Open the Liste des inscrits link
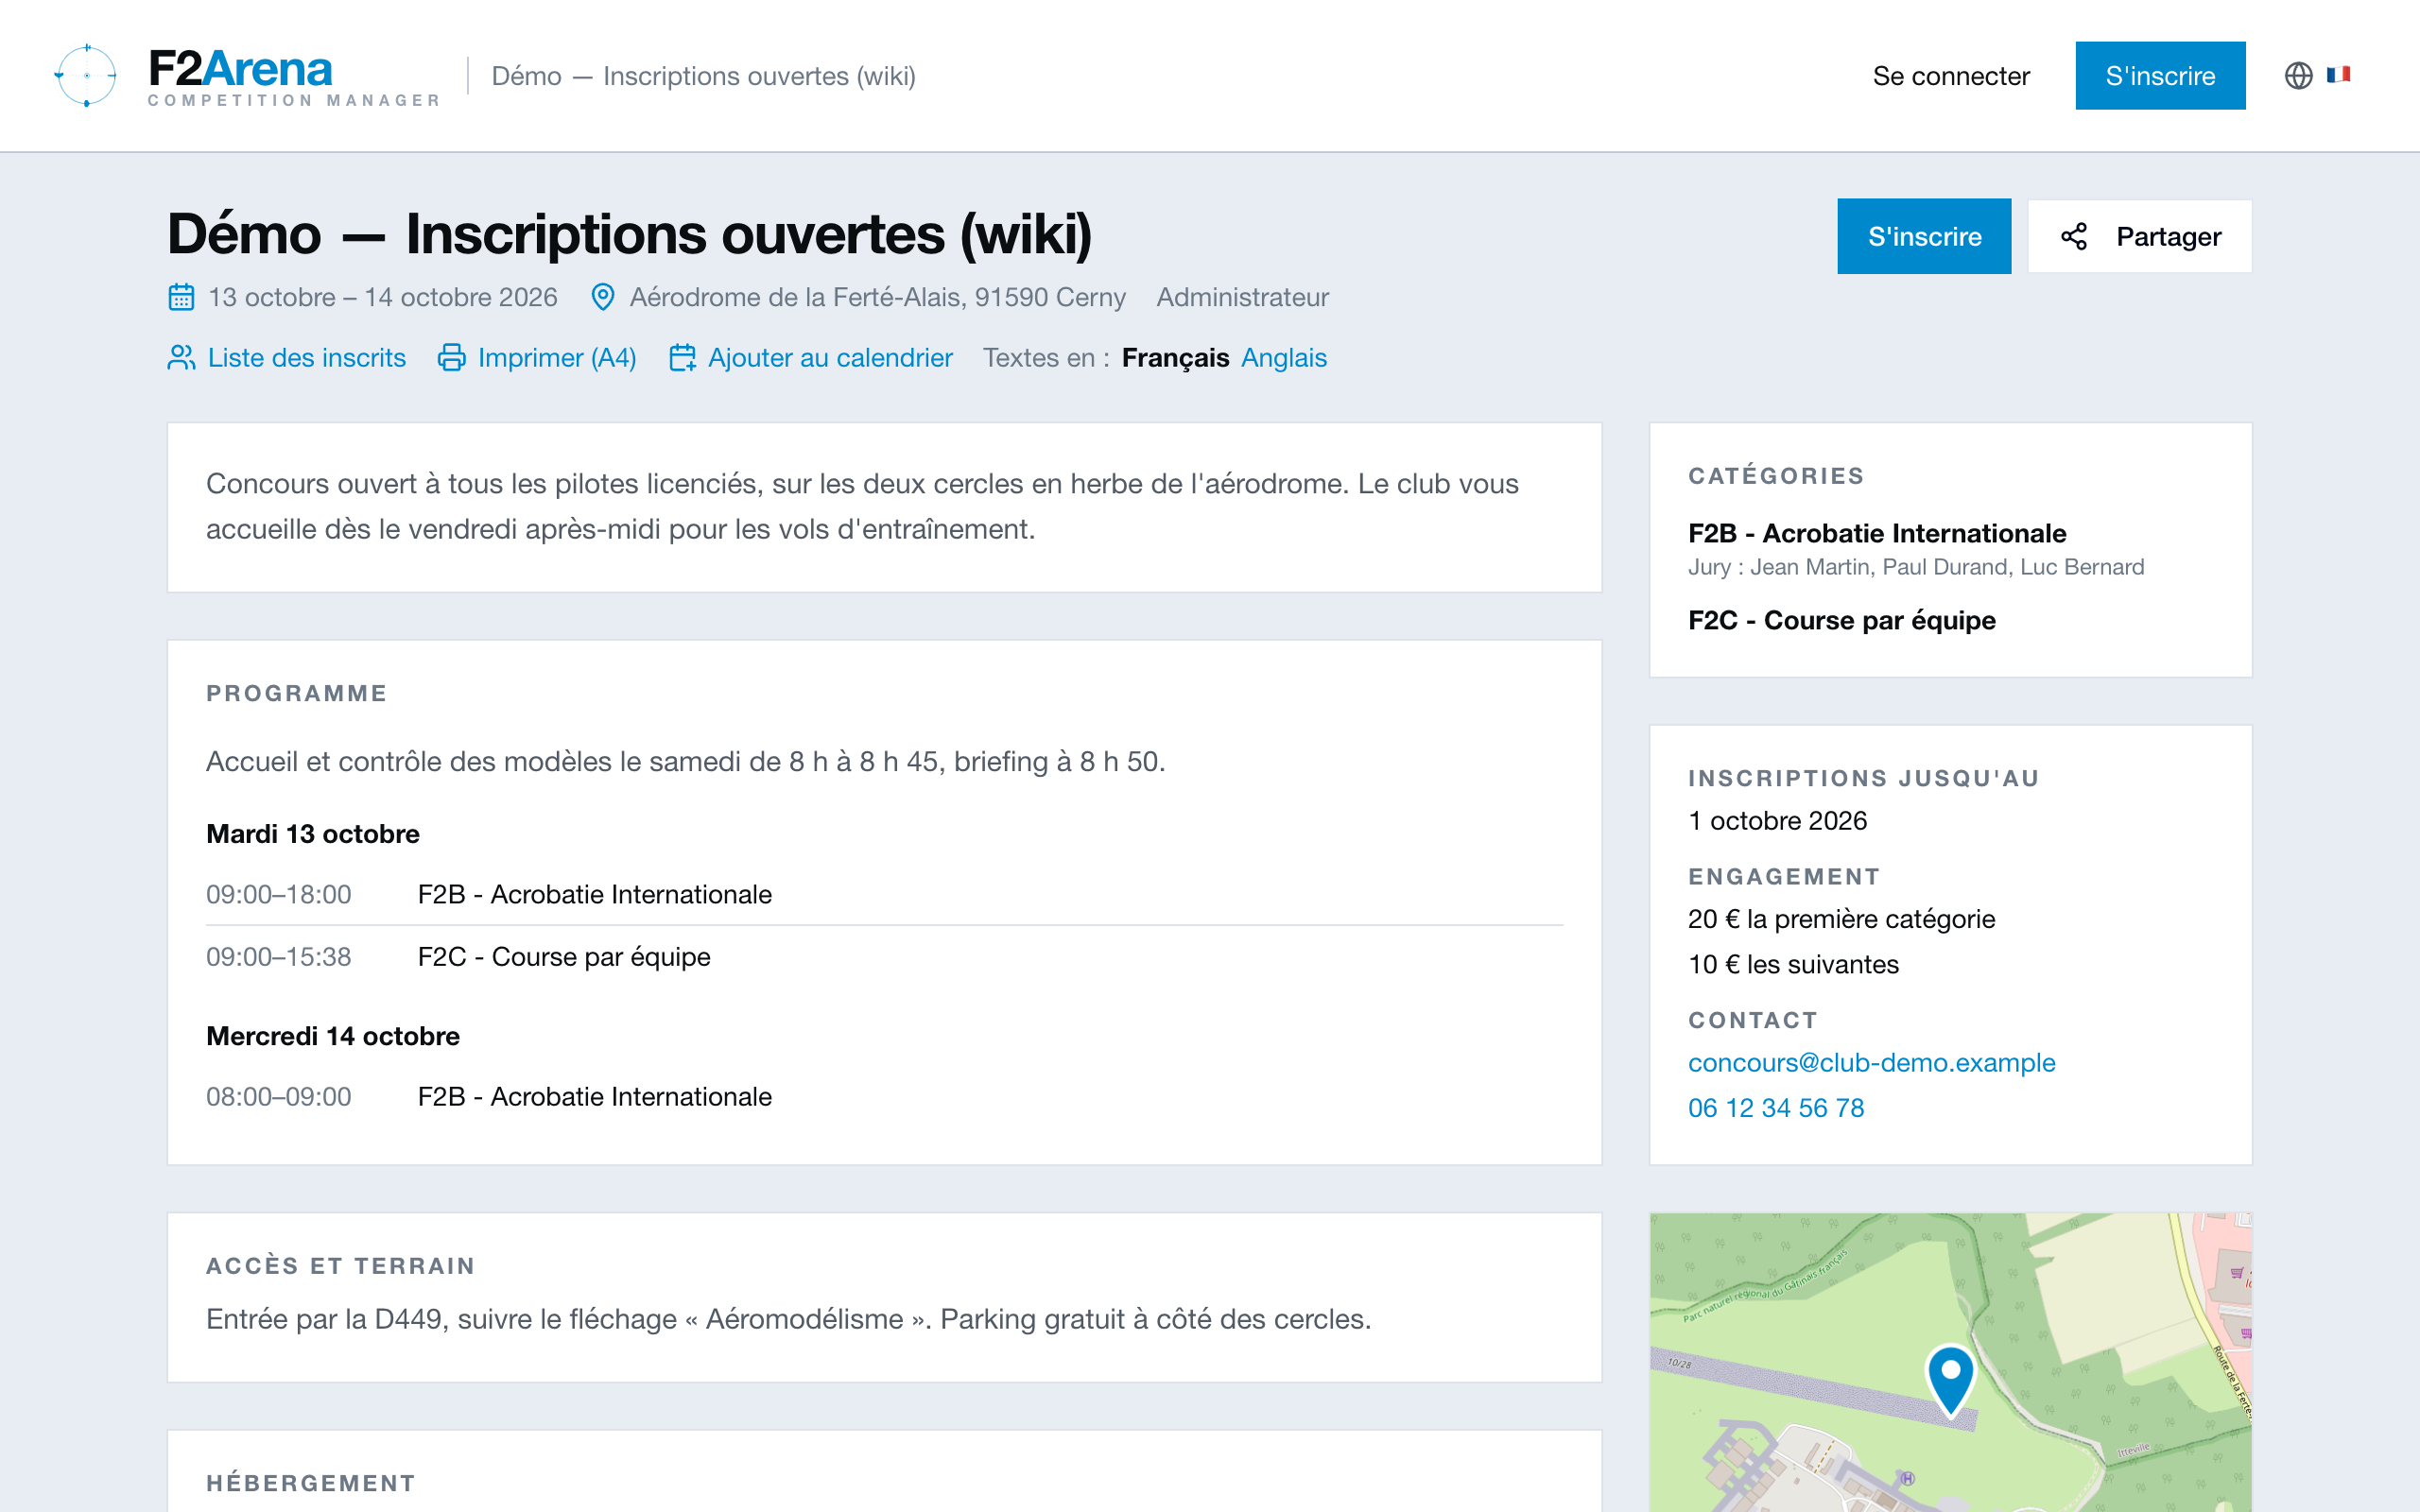The image size is (2420, 1512). click(x=287, y=357)
